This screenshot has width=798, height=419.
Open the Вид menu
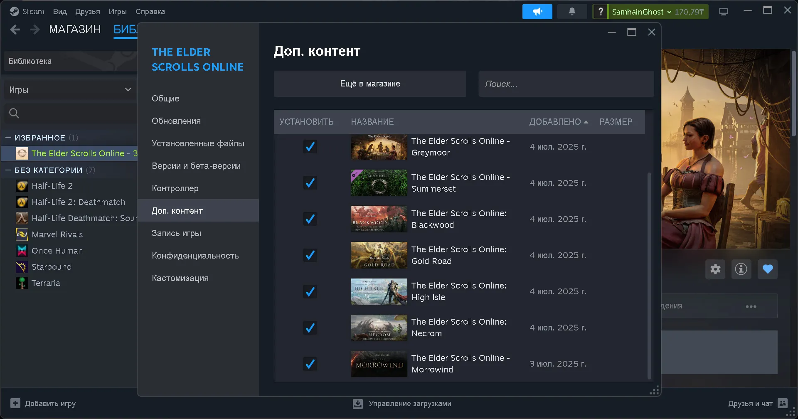pos(60,12)
